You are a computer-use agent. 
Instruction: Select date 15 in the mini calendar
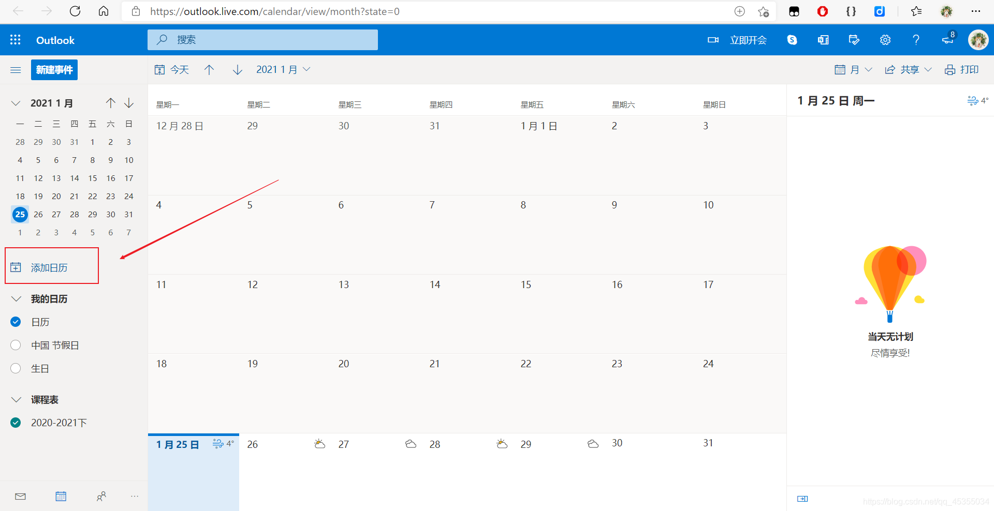point(93,178)
